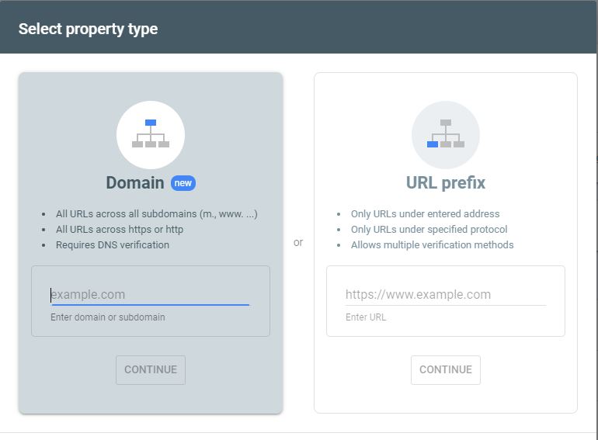Focus the https://www.example.com URL input field
The height and width of the screenshot is (440, 598).
point(446,294)
